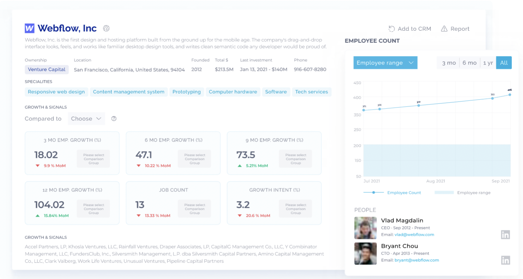Open Vlad Magdalin's LinkedIn icon
523x279 pixels.
pyautogui.click(x=505, y=235)
